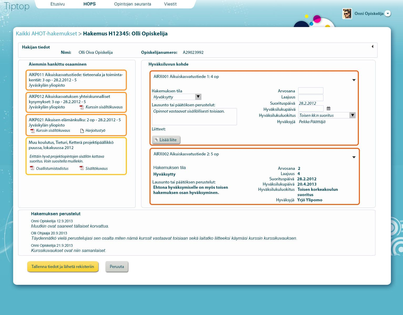Collapse AIRX001 Aikuiskasvatustiede 1 section
This screenshot has height=315, width=403.
[x=354, y=80]
